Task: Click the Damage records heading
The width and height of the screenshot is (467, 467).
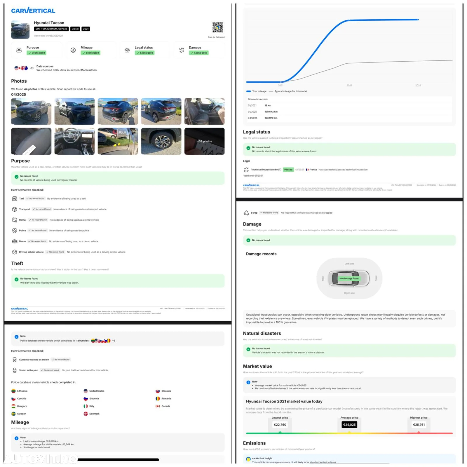Action: (261, 254)
